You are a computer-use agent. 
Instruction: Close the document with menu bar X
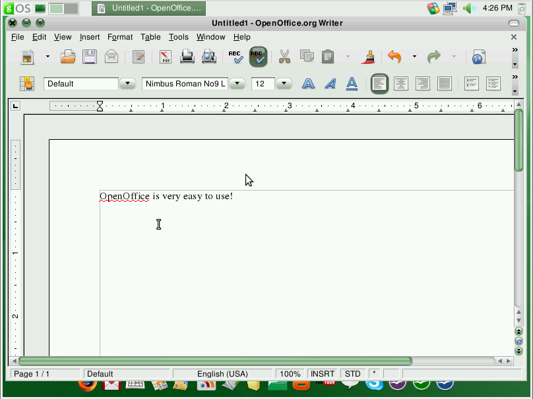(514, 37)
